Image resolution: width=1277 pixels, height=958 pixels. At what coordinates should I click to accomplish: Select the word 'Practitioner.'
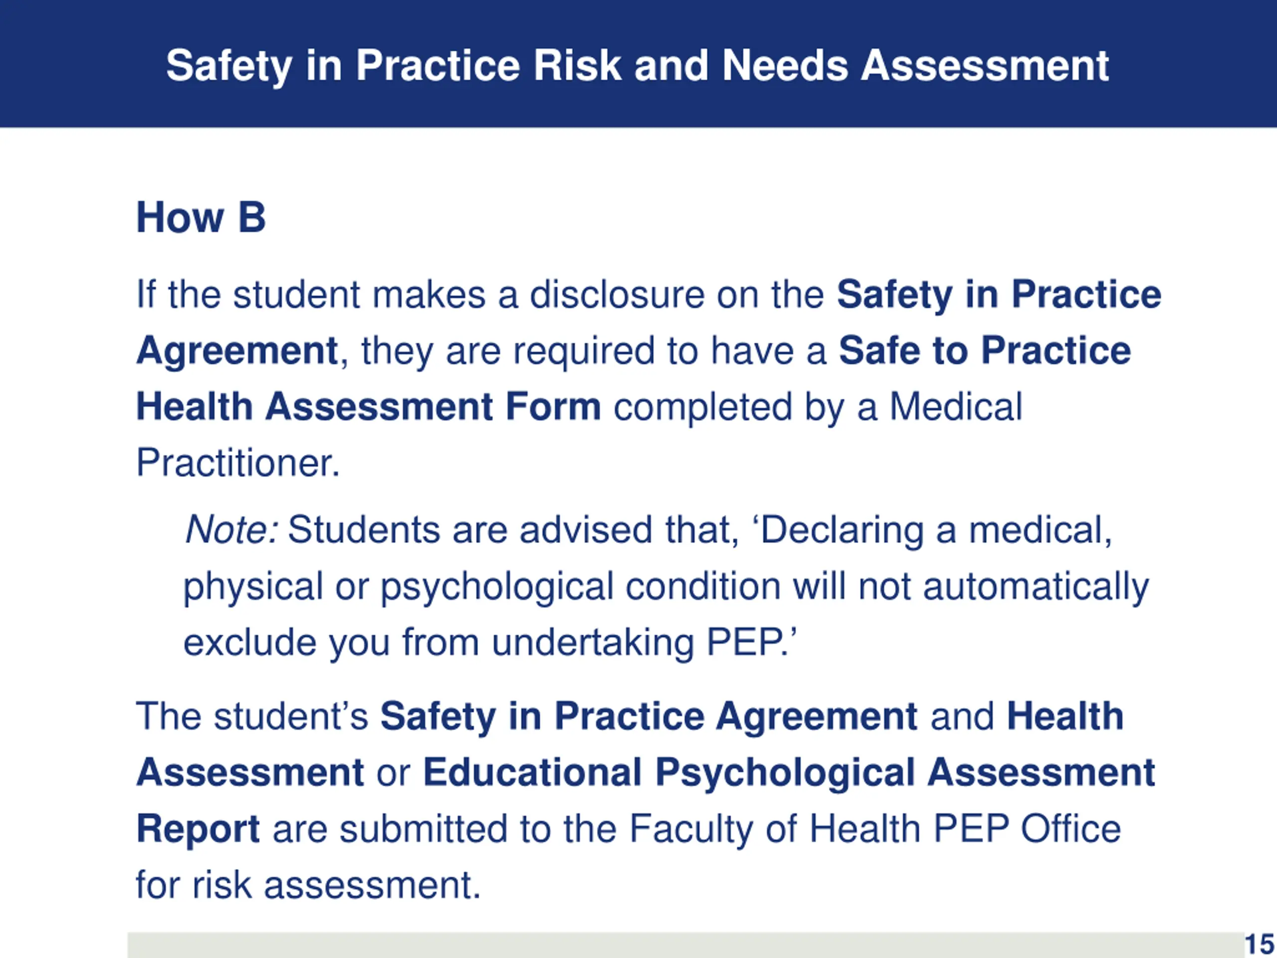pos(238,463)
